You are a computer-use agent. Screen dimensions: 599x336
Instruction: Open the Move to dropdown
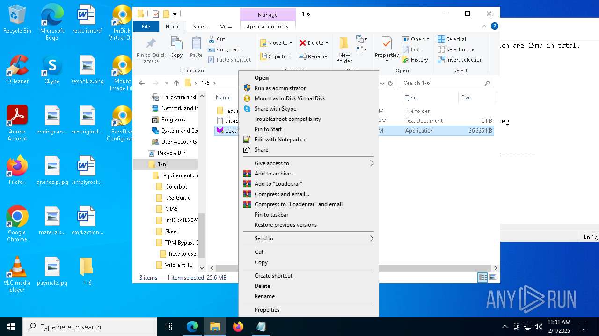click(276, 43)
